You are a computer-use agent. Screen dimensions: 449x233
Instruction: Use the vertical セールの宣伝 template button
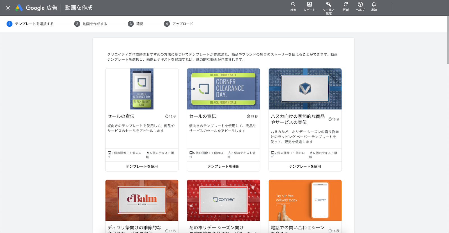142,166
